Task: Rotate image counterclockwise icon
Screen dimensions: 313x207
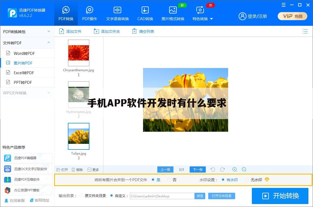Action: point(213,170)
